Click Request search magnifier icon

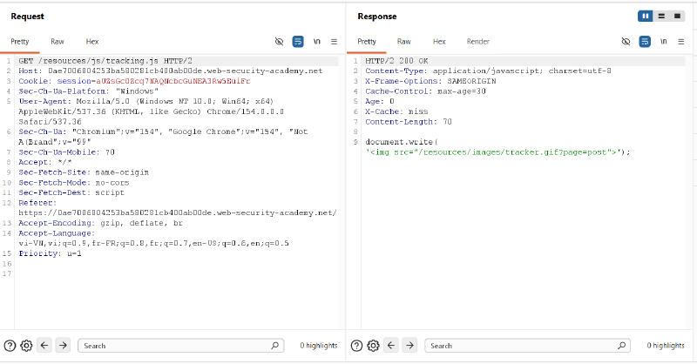(x=275, y=346)
